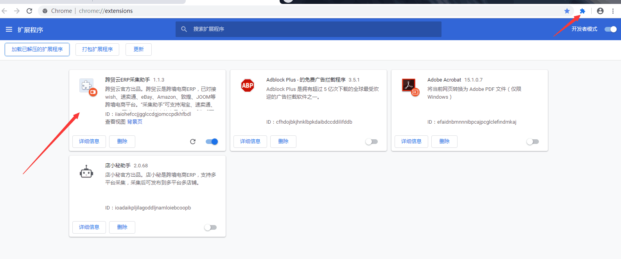Open the 背景页 link
Screen dimensions: 621x259
click(135, 122)
